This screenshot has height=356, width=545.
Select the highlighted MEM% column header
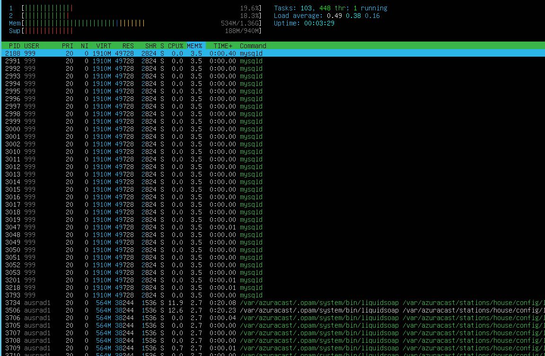coord(194,46)
